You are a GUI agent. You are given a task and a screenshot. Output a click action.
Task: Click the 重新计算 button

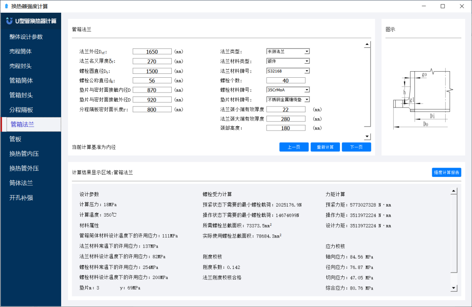click(325, 147)
